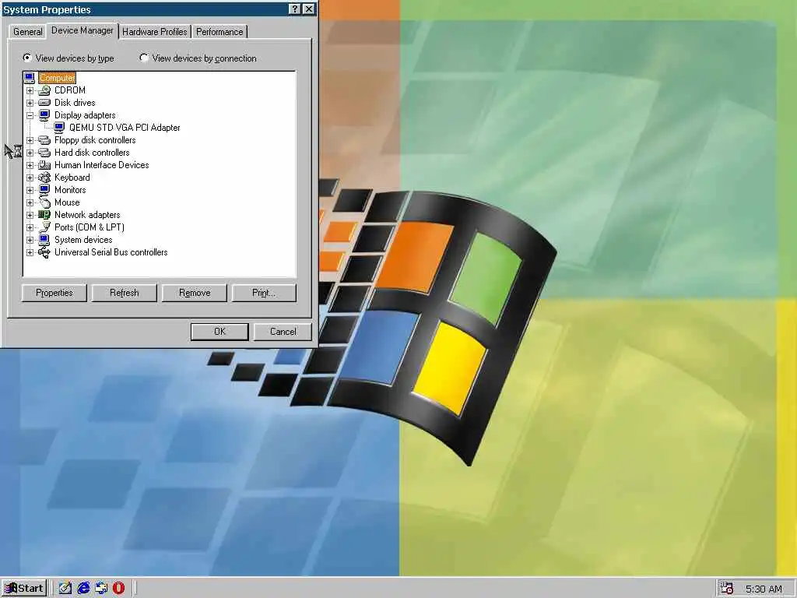Click the Monitors category icon
Viewport: 797px width, 598px height.
pos(44,190)
